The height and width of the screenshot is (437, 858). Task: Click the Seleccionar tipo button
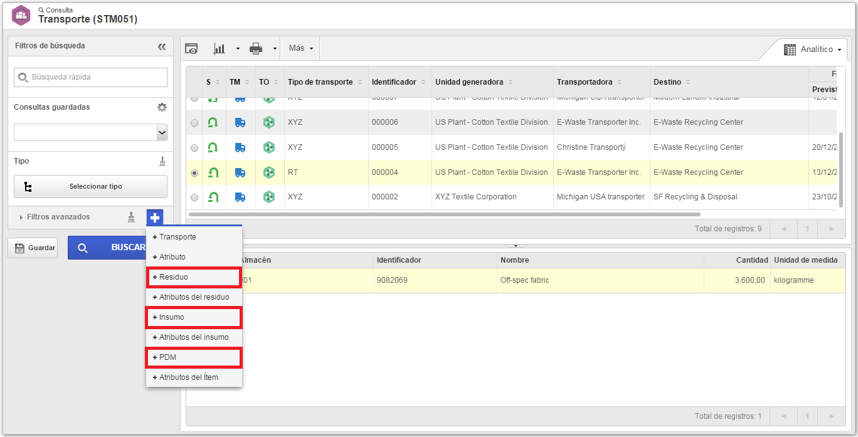pos(90,187)
